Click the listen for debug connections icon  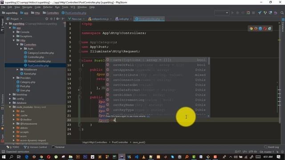coord(248,13)
